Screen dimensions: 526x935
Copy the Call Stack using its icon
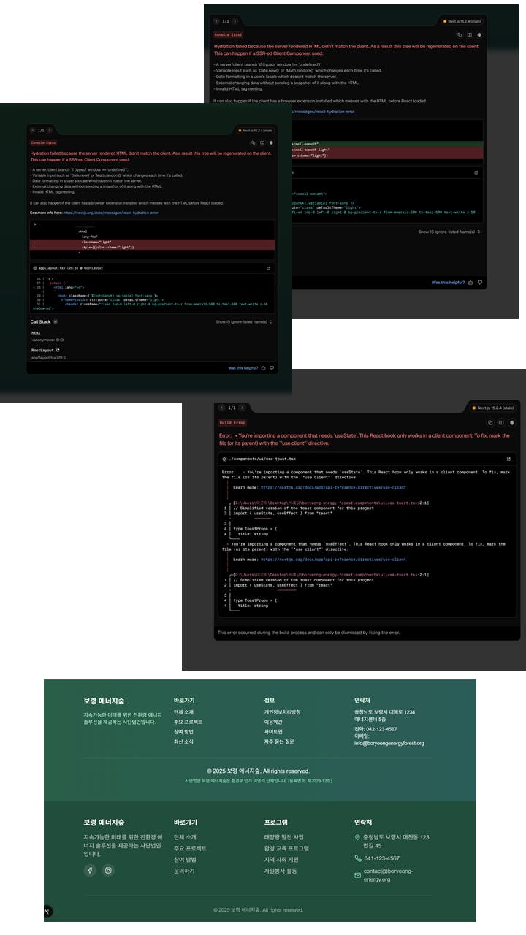tap(56, 321)
